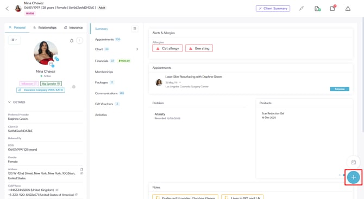The height and width of the screenshot is (199, 364).
Task: Click the pencil edit icon in header
Action: tap(302, 9)
